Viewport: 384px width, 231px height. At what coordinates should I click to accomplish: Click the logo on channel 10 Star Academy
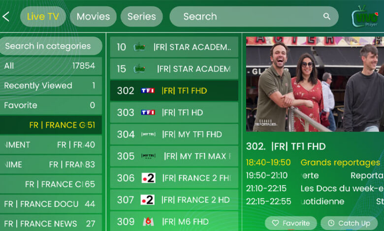(139, 47)
